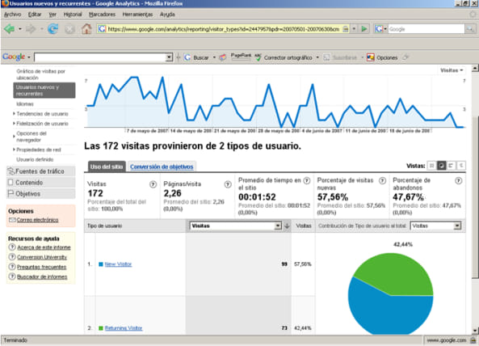Viewport: 479px width, 346px height.
Task: Open the New Visitor link
Action: [118, 264]
